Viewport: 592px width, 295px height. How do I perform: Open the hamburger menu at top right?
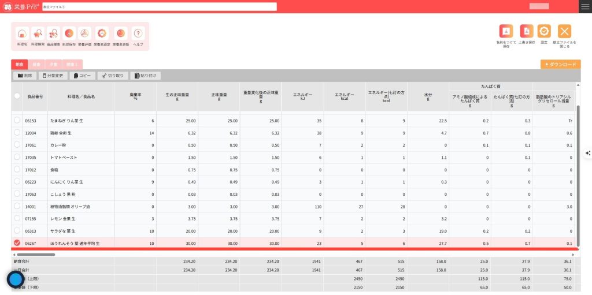(x=585, y=6)
